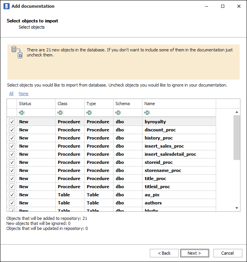Click the database import icon in info banner
The image size is (247, 262).
click(x=17, y=52)
